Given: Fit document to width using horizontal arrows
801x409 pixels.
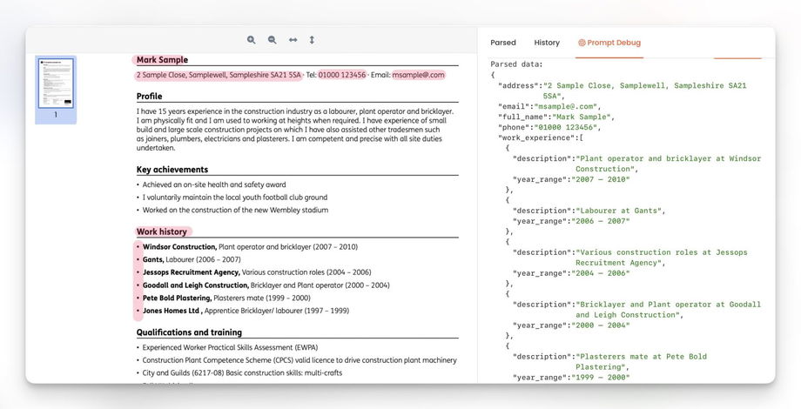Looking at the screenshot, I should pyautogui.click(x=293, y=40).
